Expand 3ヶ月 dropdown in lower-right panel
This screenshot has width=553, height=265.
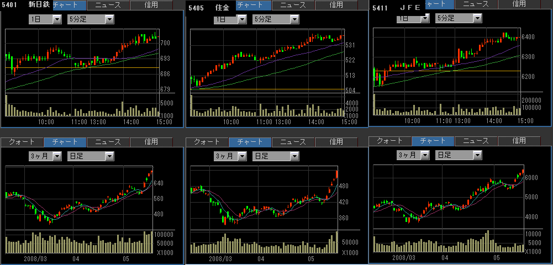click(x=424, y=155)
